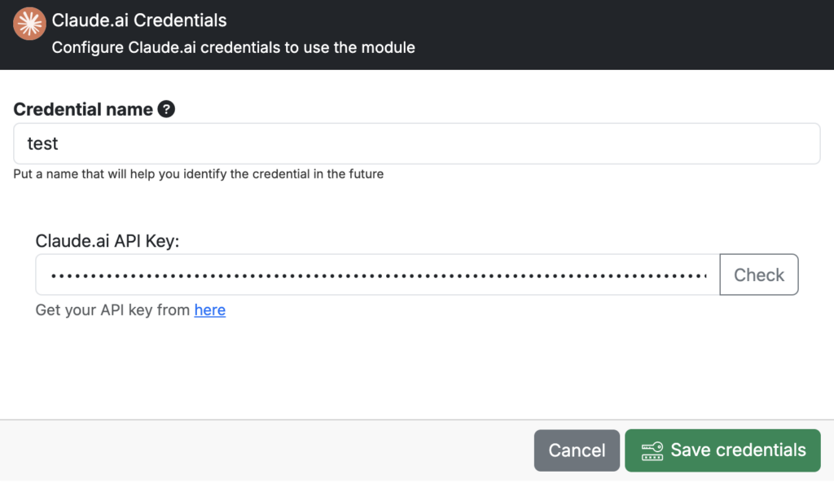The height and width of the screenshot is (483, 834).
Task: Click the 'Configure Claude.ai credentials' subtitle
Action: (x=233, y=47)
